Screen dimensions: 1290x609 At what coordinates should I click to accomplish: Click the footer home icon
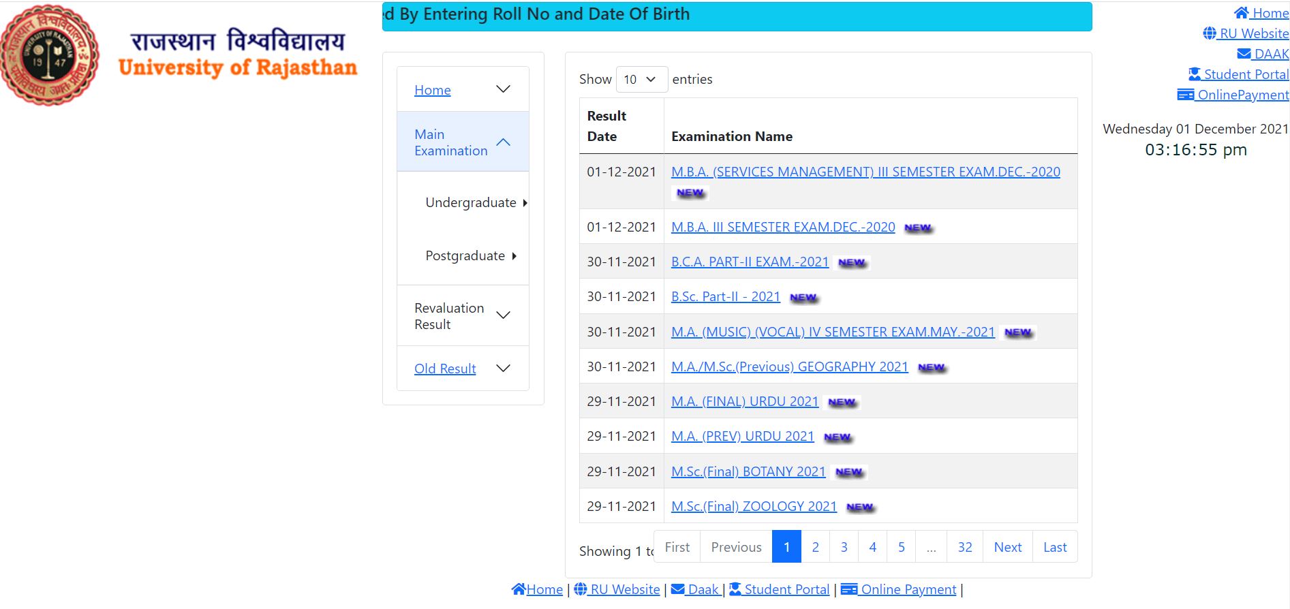pyautogui.click(x=519, y=589)
